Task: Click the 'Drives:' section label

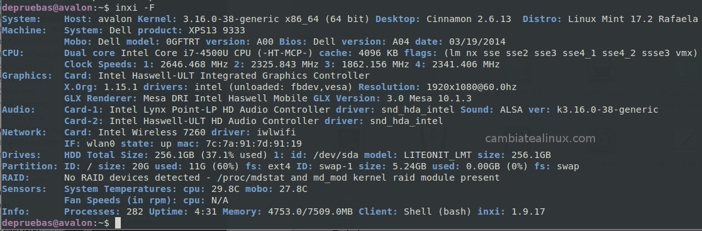Action: pyautogui.click(x=21, y=155)
